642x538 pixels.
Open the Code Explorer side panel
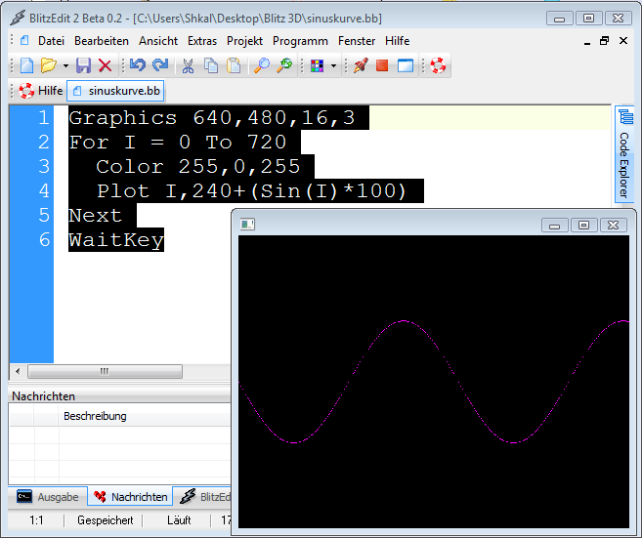click(x=624, y=156)
